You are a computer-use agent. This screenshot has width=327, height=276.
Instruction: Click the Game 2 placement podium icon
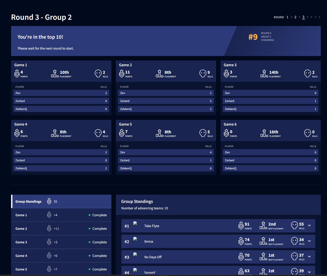(159, 73)
